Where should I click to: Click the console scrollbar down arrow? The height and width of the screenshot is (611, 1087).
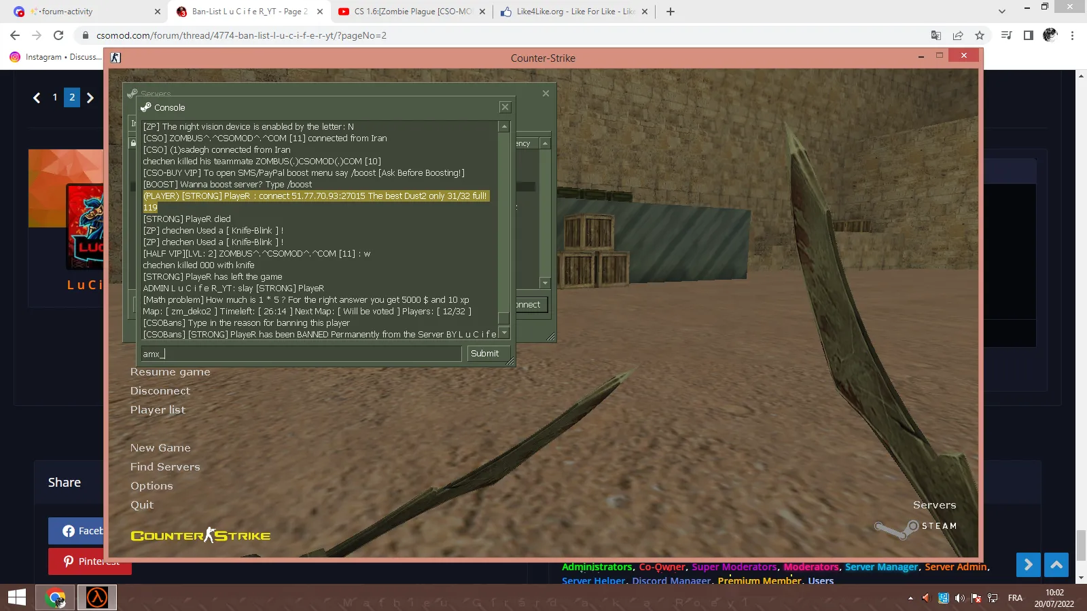pyautogui.click(x=504, y=333)
